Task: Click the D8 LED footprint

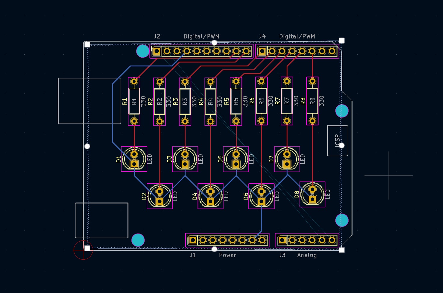Action: coord(312,194)
